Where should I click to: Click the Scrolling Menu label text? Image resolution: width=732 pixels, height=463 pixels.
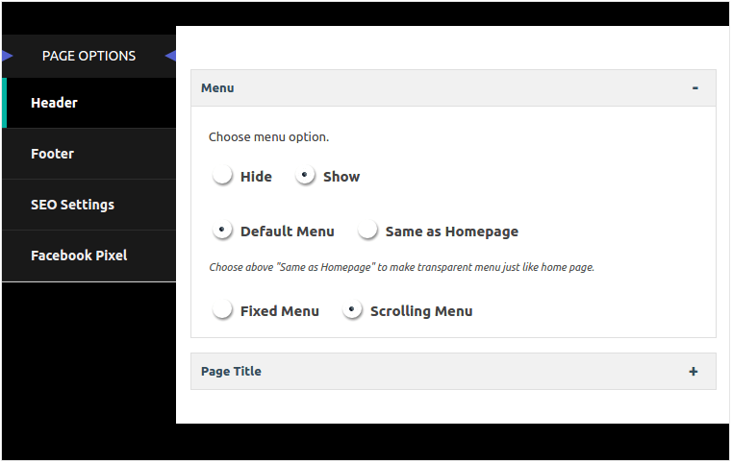[421, 311]
